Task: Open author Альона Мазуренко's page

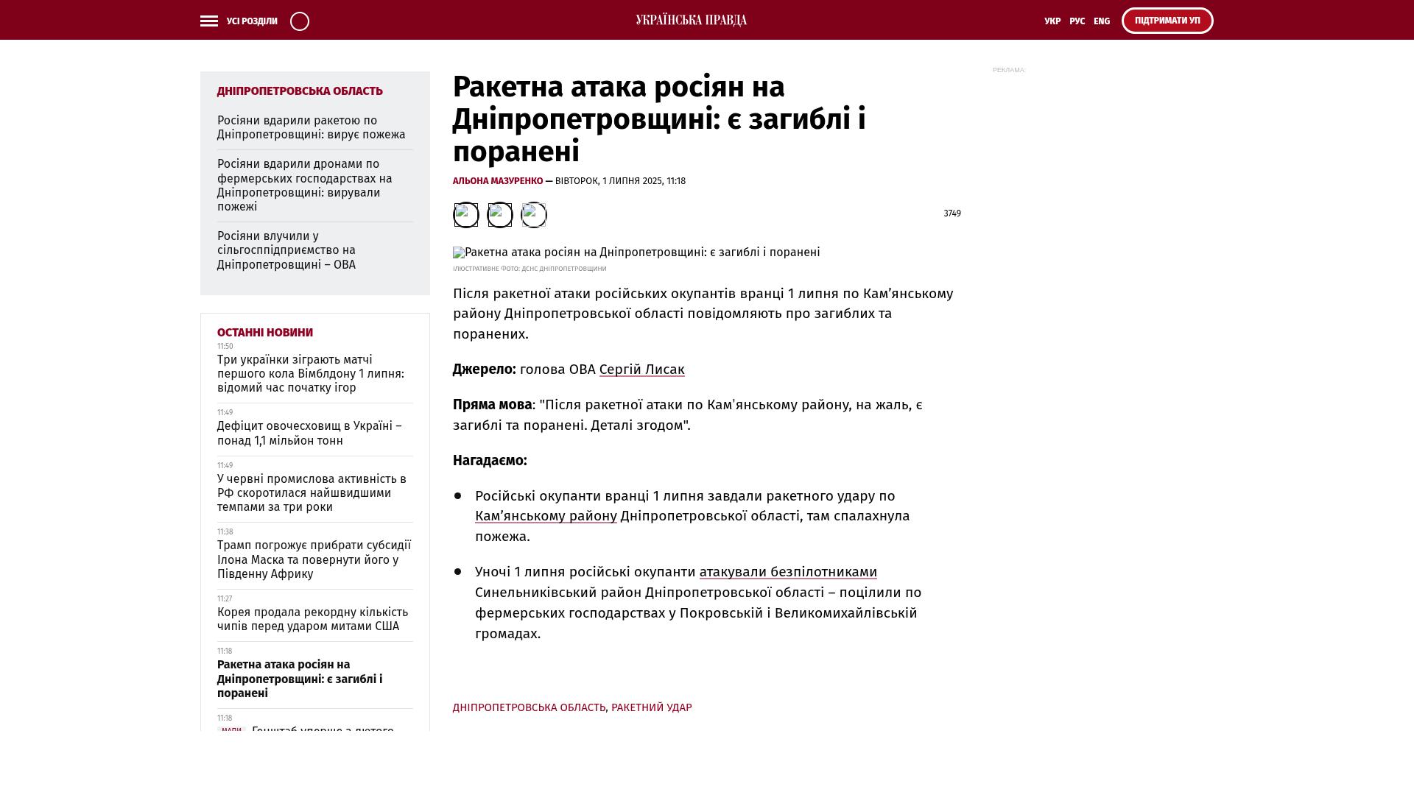Action: point(497,181)
